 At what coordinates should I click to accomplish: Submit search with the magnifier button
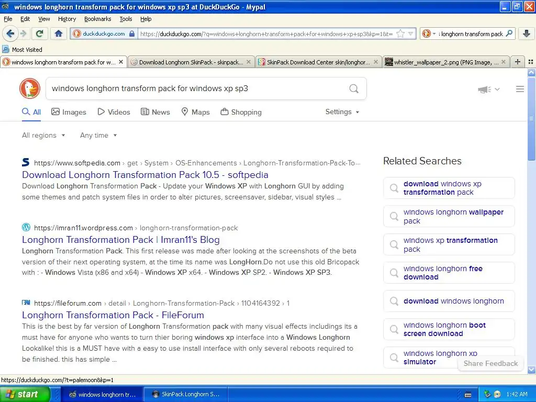click(x=354, y=88)
